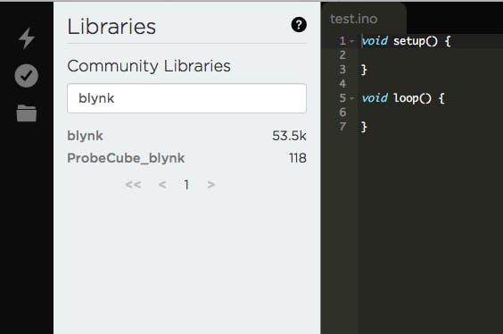Select page 1 in pagination
Screen dimensions: 503x334
pyautogui.click(x=186, y=185)
